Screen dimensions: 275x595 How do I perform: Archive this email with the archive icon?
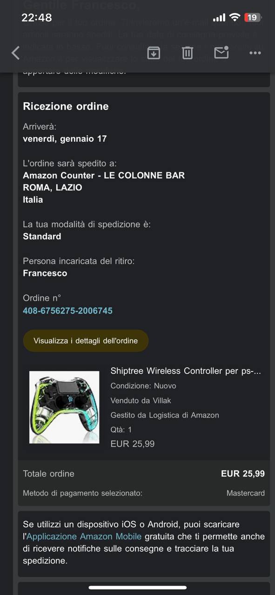point(154,53)
